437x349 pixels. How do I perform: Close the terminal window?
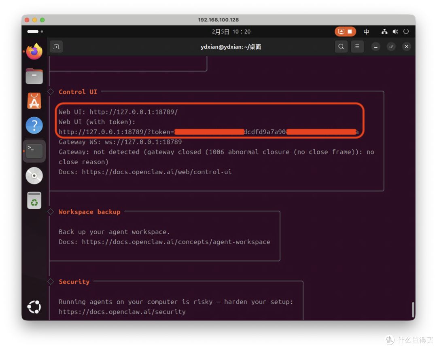click(407, 47)
